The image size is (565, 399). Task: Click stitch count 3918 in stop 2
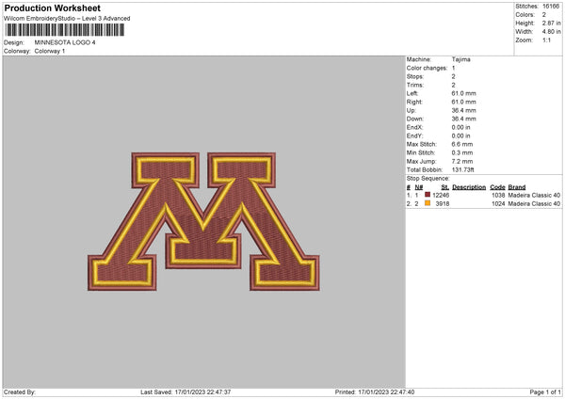coord(443,204)
